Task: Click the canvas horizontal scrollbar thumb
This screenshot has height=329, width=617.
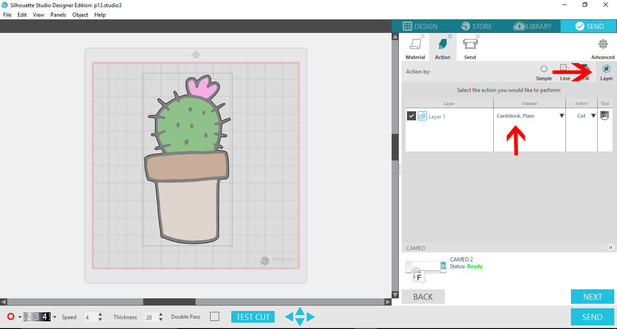Action: [x=169, y=302]
